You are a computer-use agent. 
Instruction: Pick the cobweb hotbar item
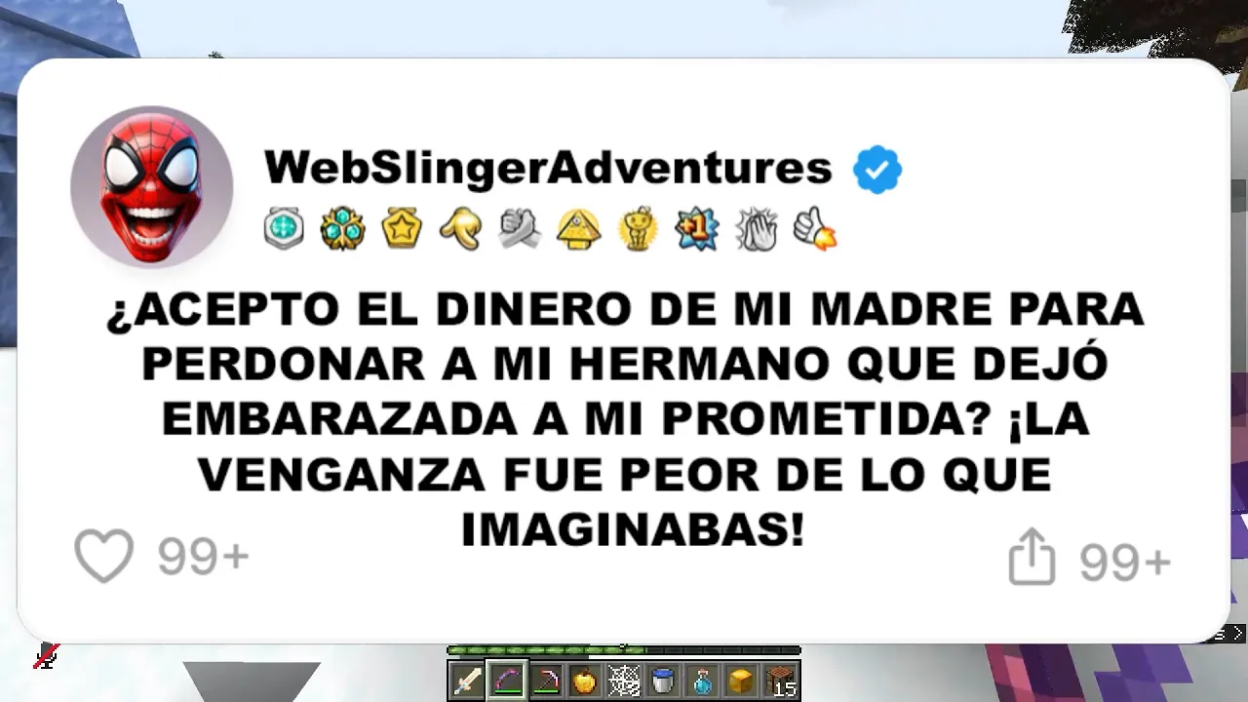(x=624, y=680)
